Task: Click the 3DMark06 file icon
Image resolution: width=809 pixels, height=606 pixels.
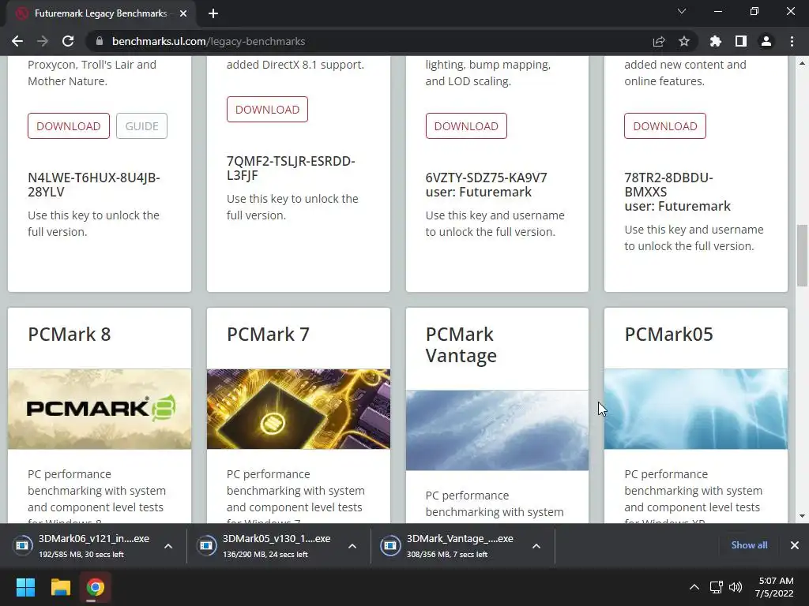Action: click(x=22, y=546)
